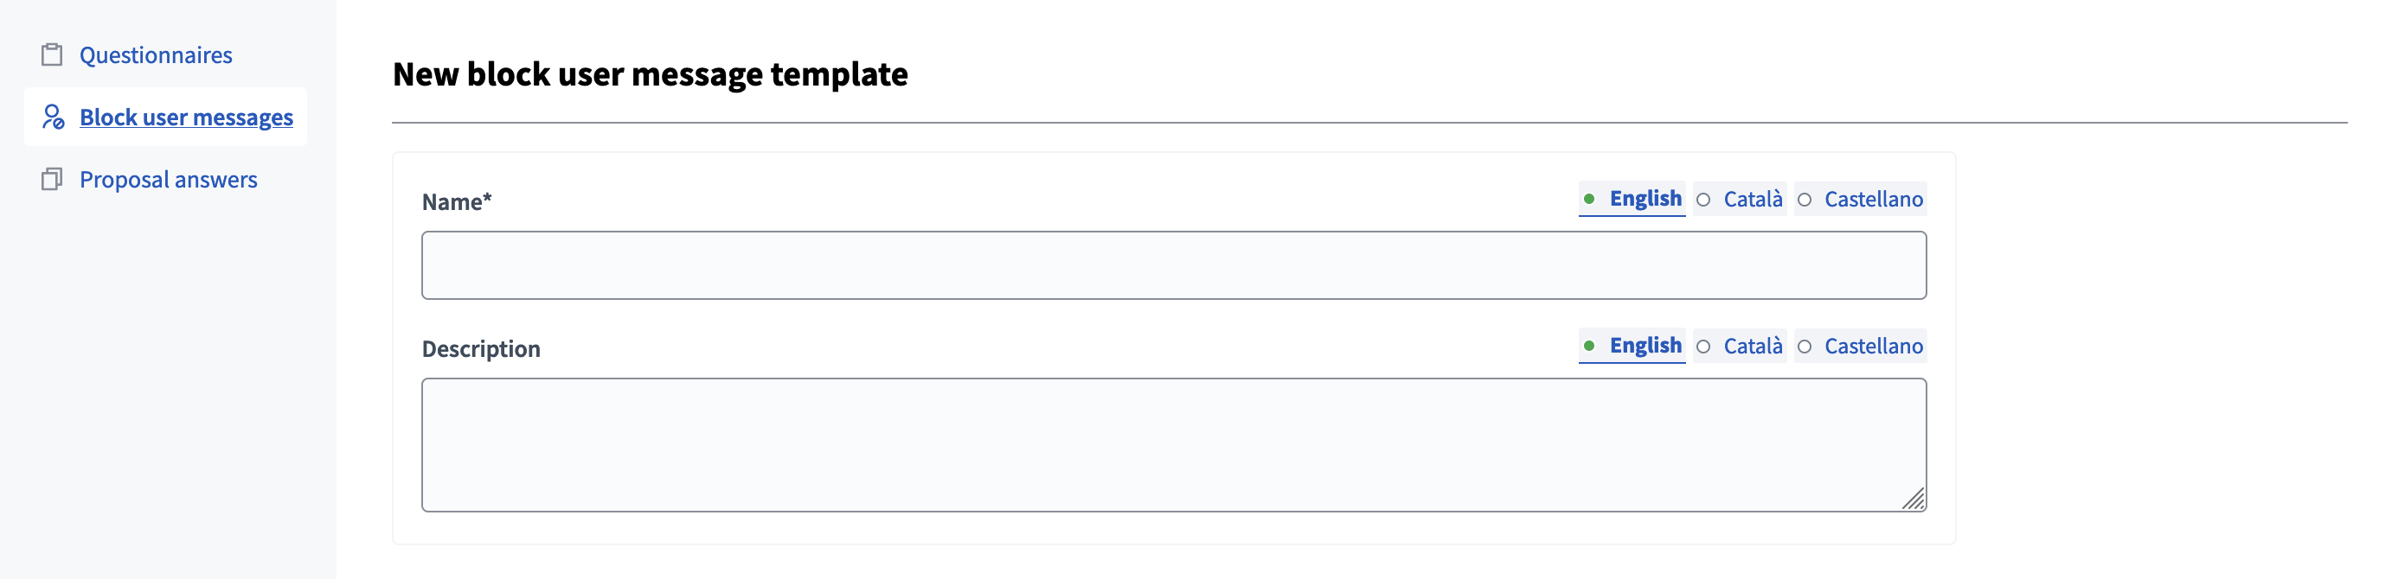Image resolution: width=2398 pixels, height=579 pixels.
Task: Click the Description textarea resize handle
Action: tap(1913, 500)
